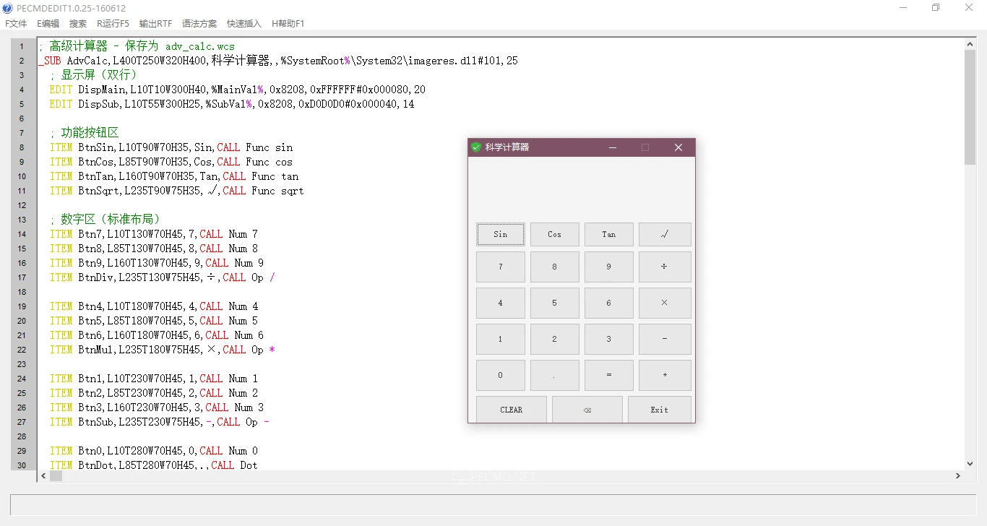Open the 搜索 menu
Screen dimensions: 987x526
pyautogui.click(x=78, y=23)
